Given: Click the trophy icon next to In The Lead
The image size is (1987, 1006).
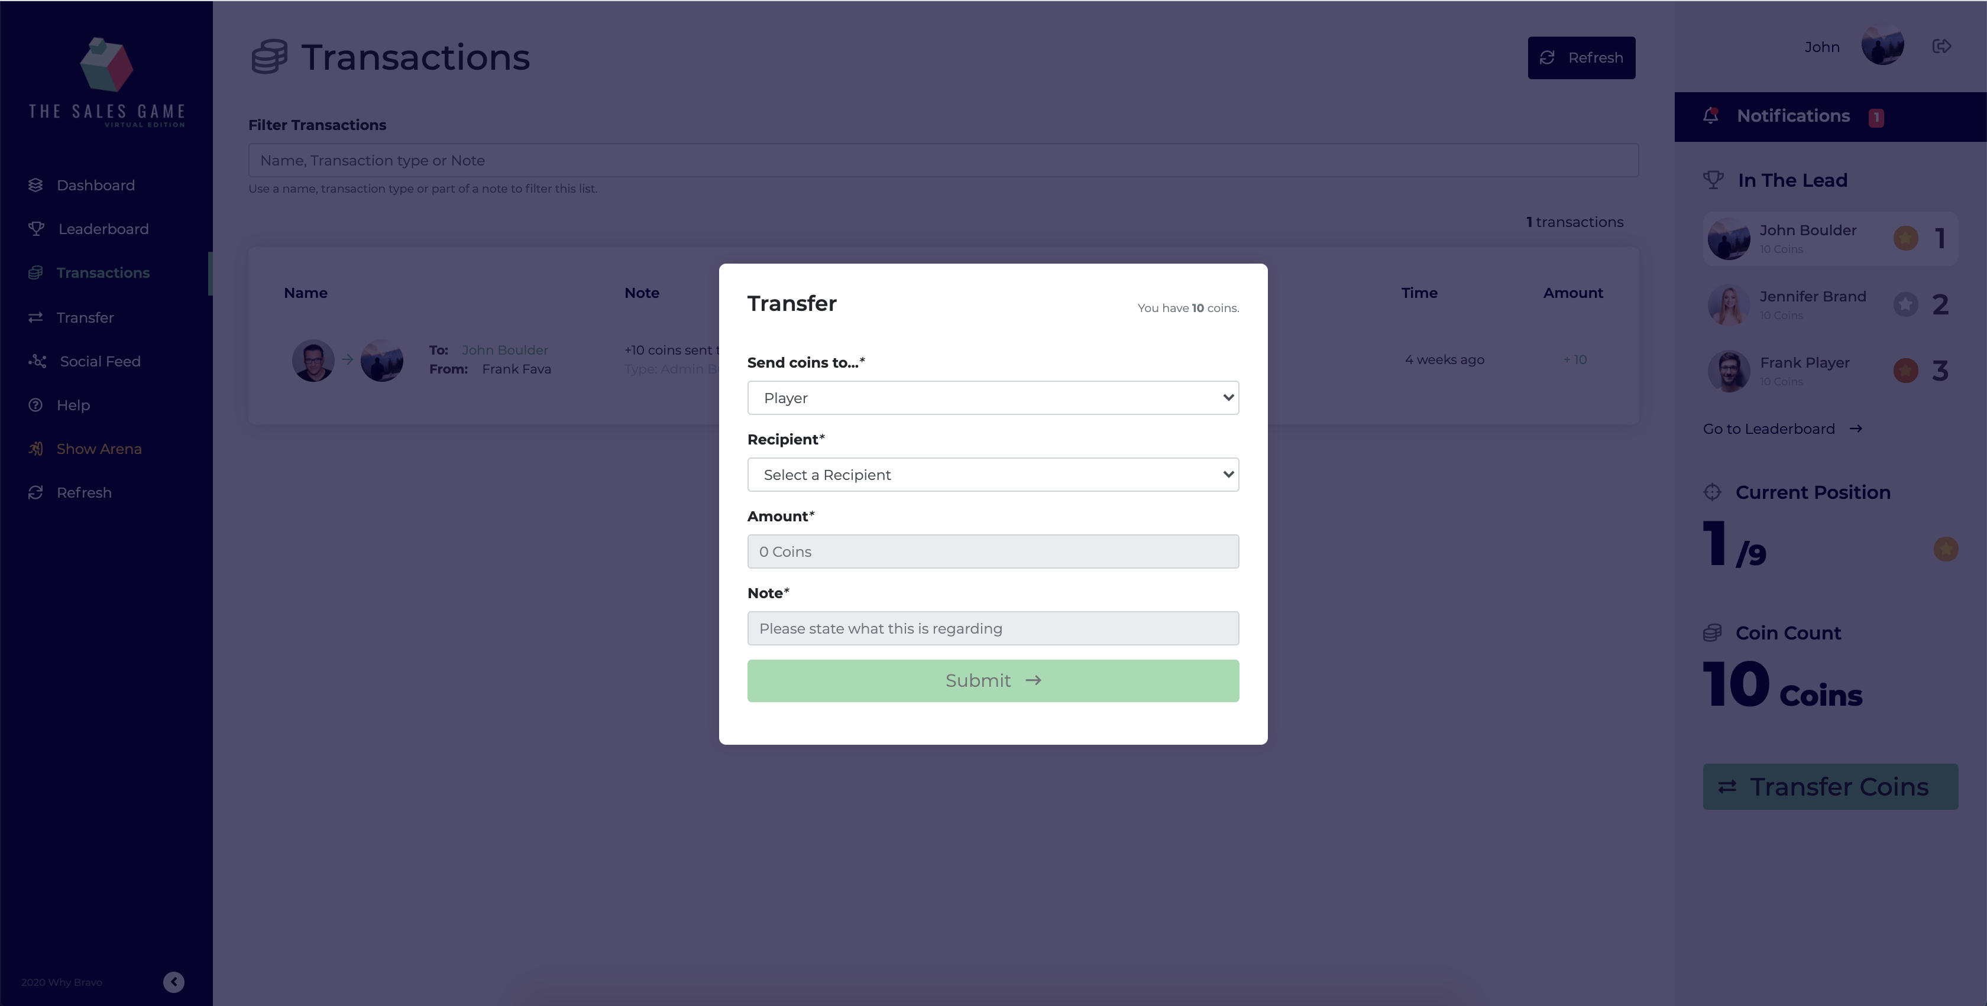Looking at the screenshot, I should click(1713, 180).
